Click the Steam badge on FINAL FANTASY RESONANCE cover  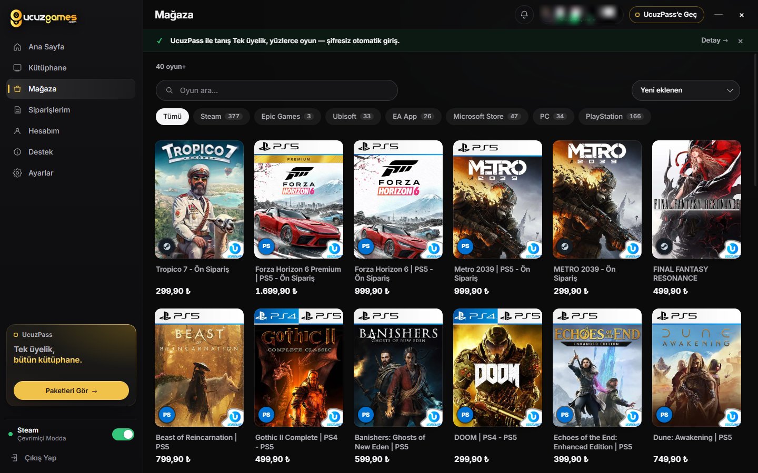664,246
